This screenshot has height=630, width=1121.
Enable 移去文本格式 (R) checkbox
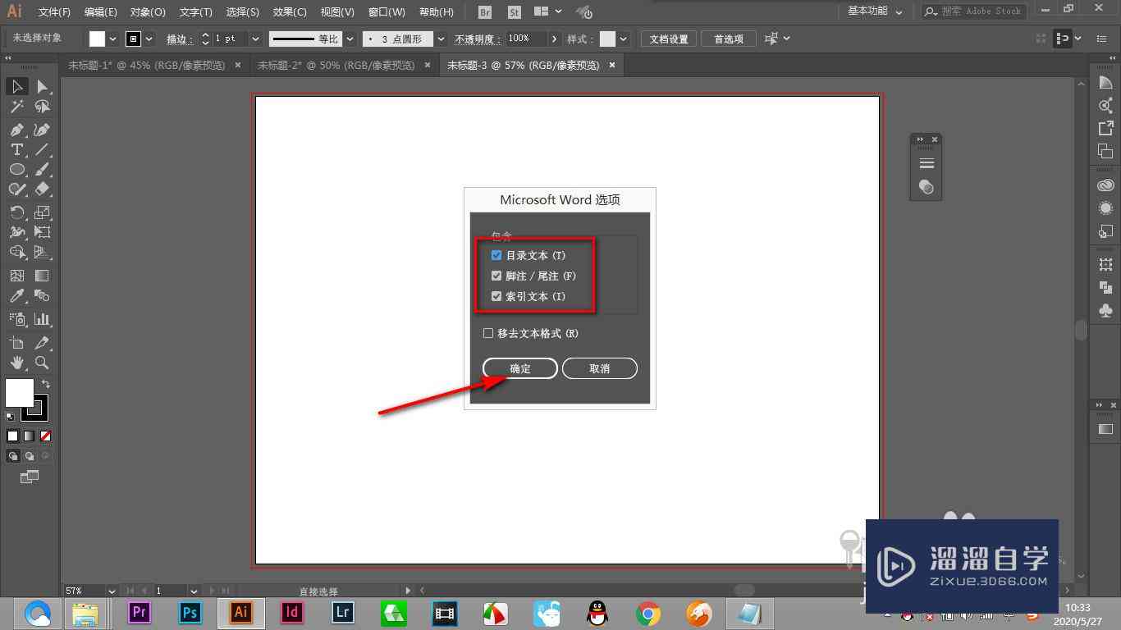click(x=488, y=333)
